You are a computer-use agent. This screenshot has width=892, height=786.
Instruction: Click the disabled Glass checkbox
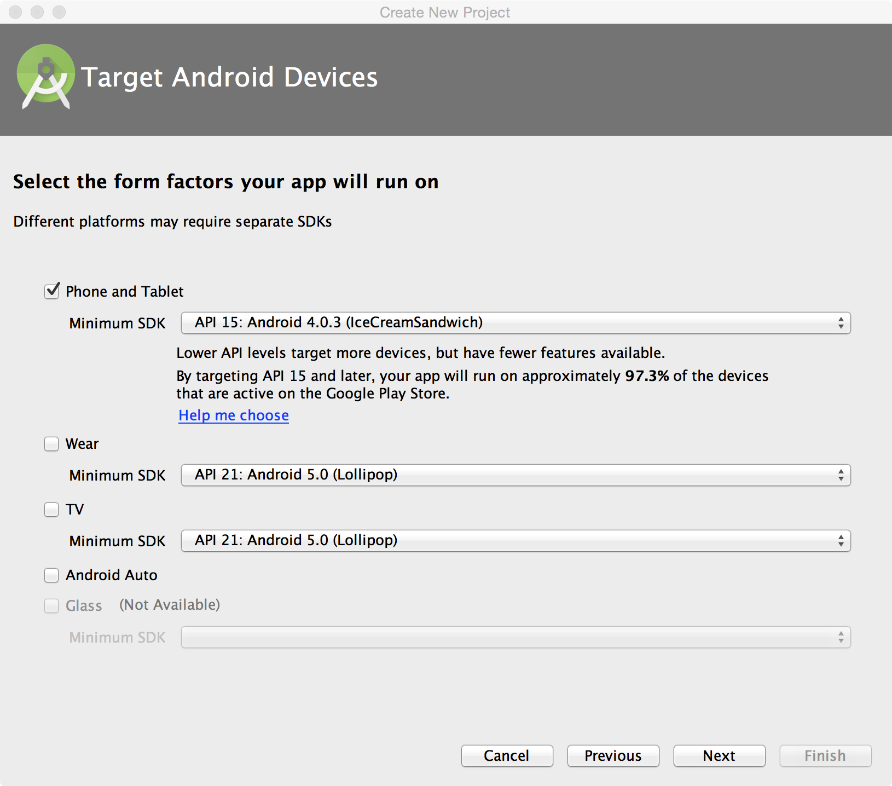click(51, 606)
